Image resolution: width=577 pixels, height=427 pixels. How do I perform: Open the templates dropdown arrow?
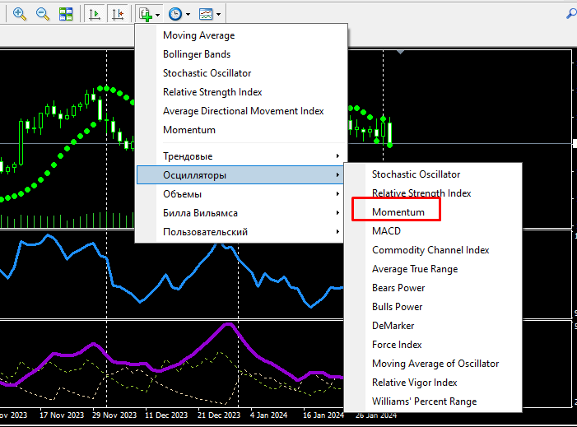[x=219, y=15]
